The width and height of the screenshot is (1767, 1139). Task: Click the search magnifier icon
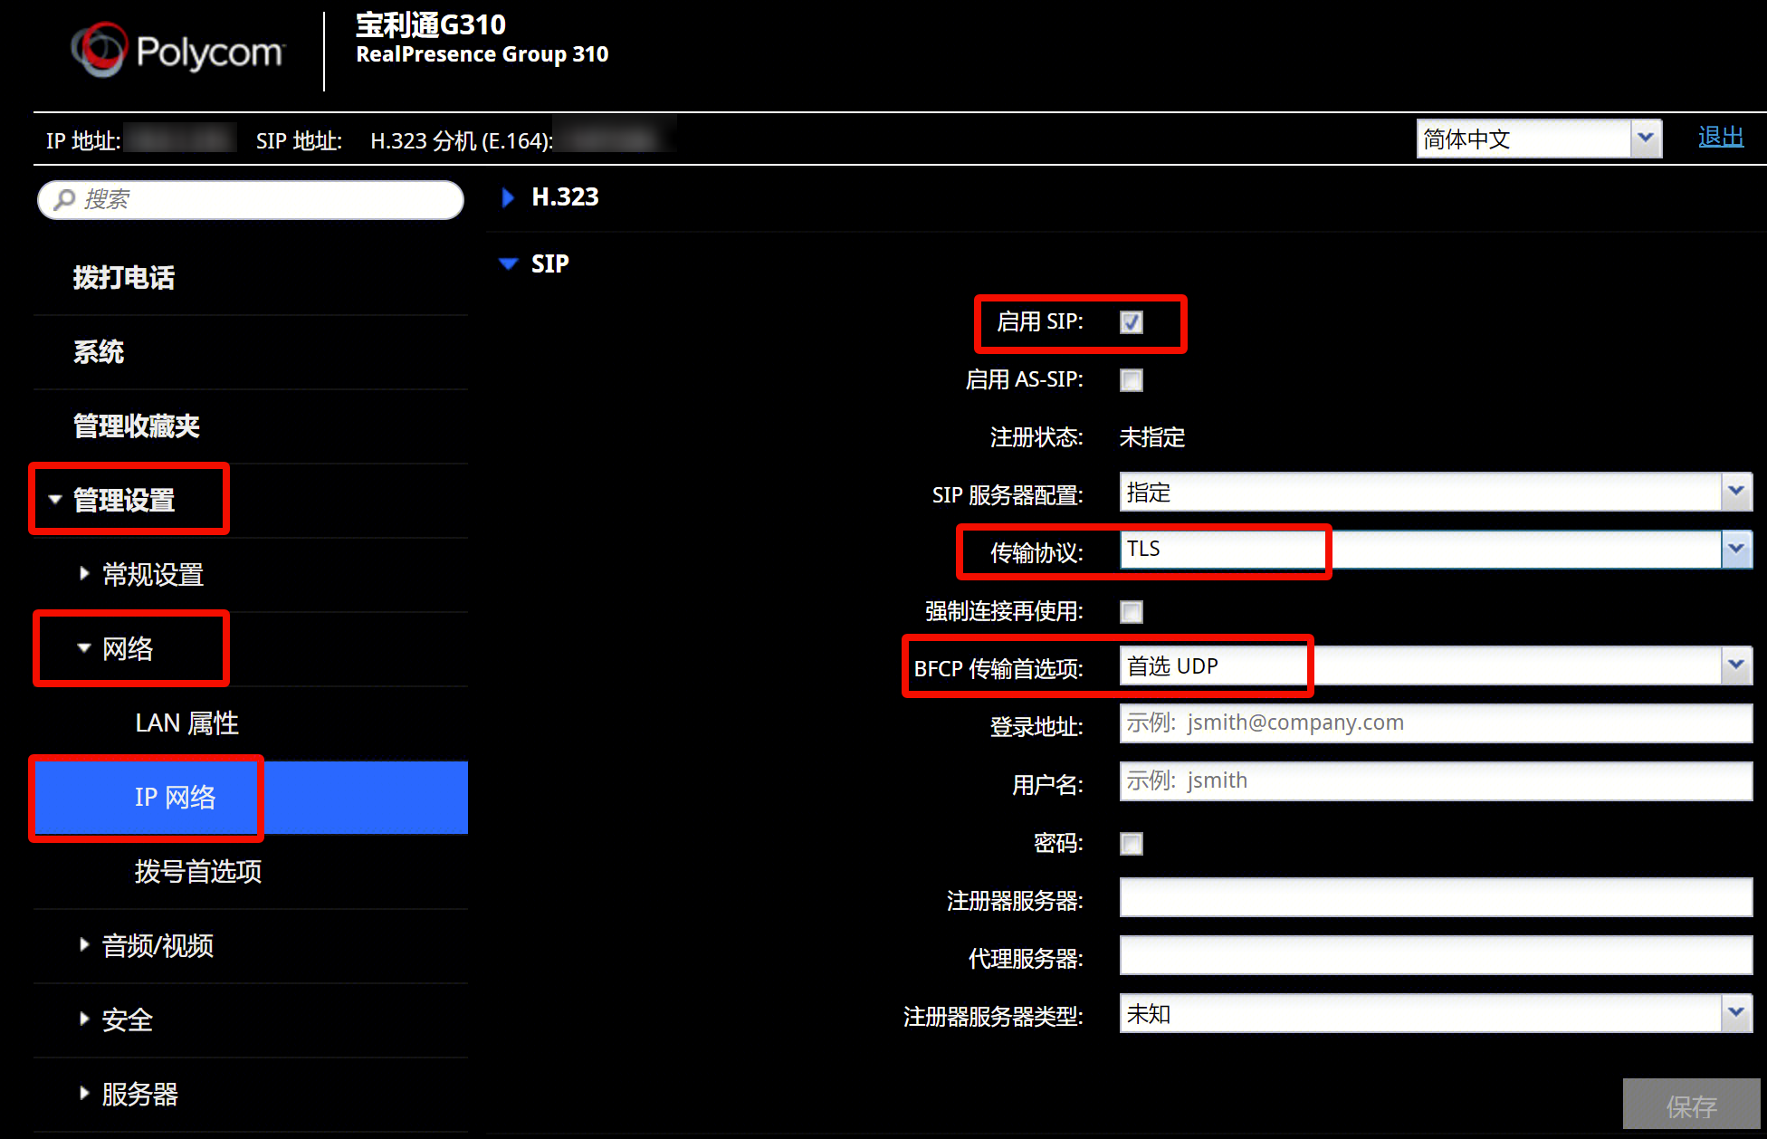63,199
